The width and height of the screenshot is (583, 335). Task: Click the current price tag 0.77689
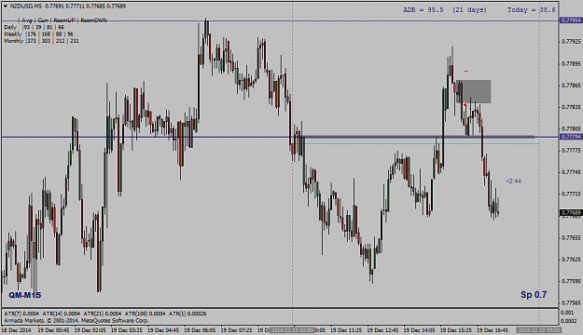pyautogui.click(x=571, y=213)
